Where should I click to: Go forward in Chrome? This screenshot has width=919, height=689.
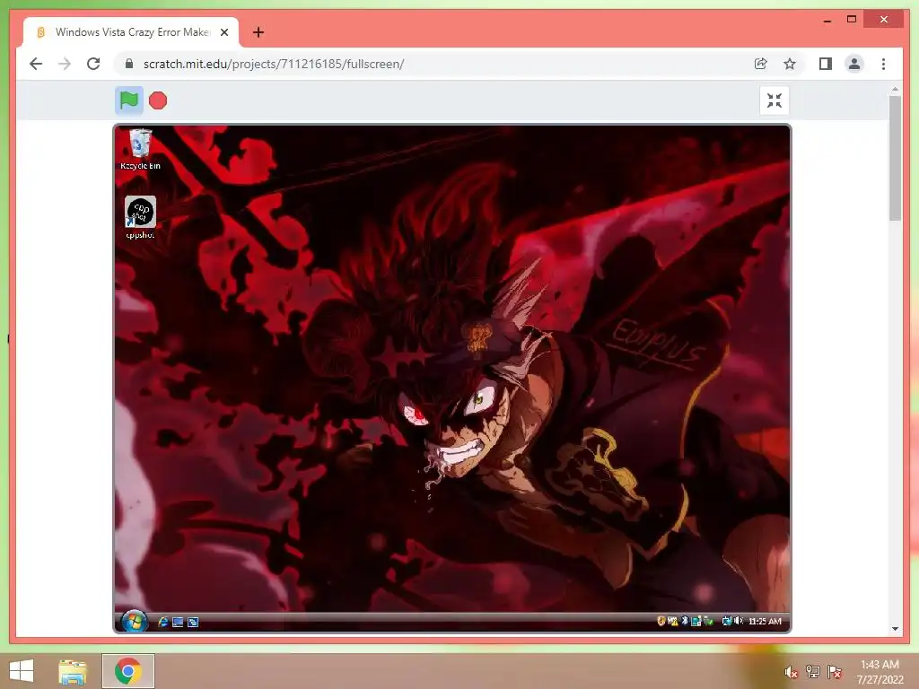pos(65,64)
